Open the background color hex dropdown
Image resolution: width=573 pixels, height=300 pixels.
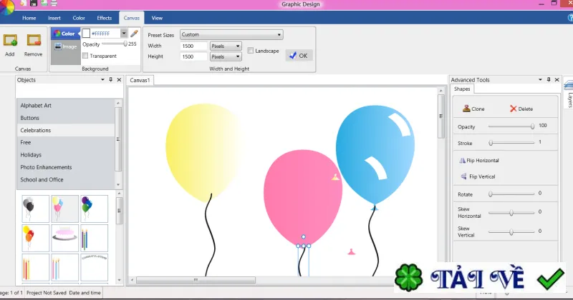[124, 33]
